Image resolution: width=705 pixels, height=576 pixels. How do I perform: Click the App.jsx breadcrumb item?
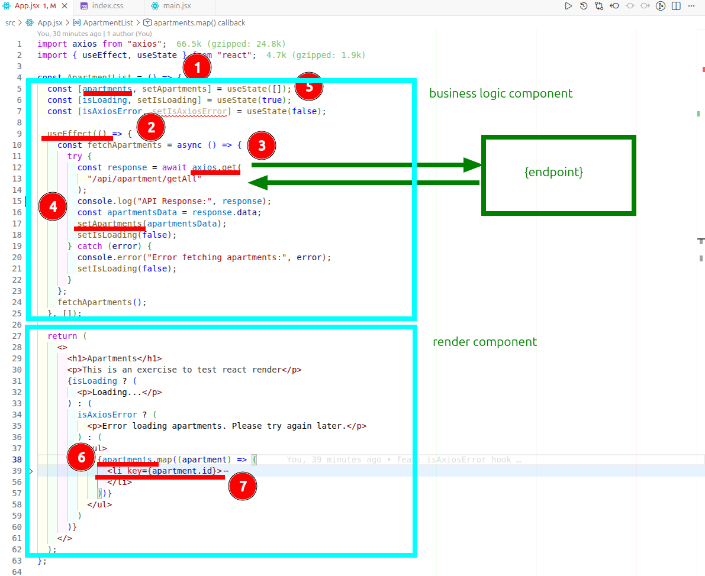click(x=49, y=22)
